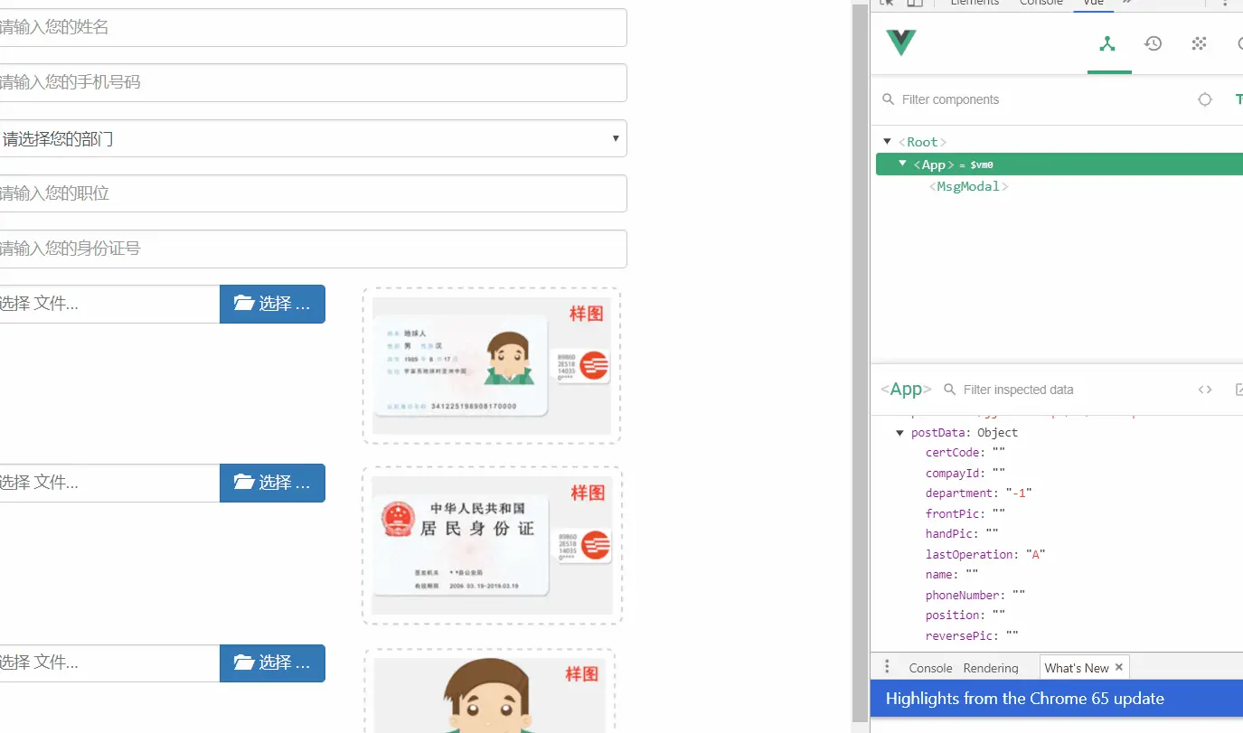Select the App component tree row
The width and height of the screenshot is (1243, 733).
[x=1059, y=164]
